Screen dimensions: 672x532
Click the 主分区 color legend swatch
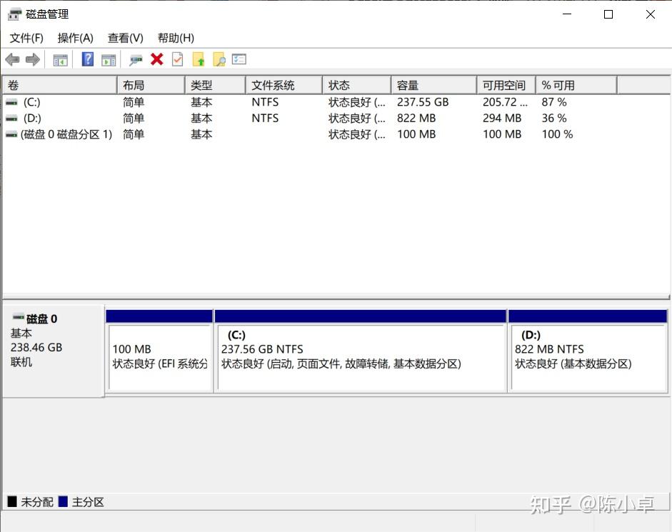click(x=64, y=501)
